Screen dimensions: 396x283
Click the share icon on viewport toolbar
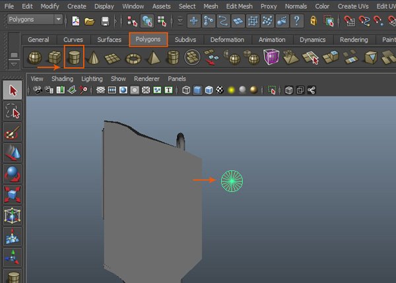tap(312, 90)
